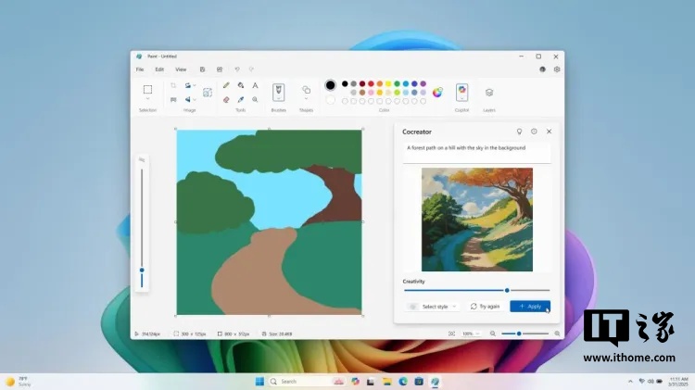Open the Layers panel
Viewport: 695px width, 390px height.
tap(489, 92)
